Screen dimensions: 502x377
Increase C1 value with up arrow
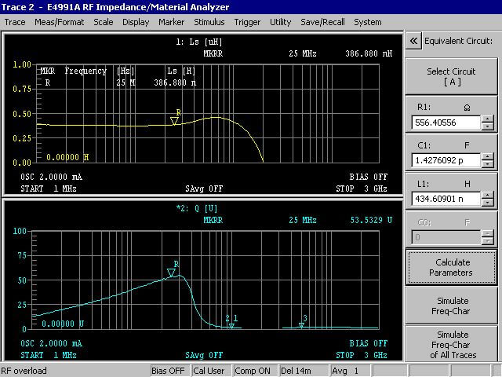point(488,156)
